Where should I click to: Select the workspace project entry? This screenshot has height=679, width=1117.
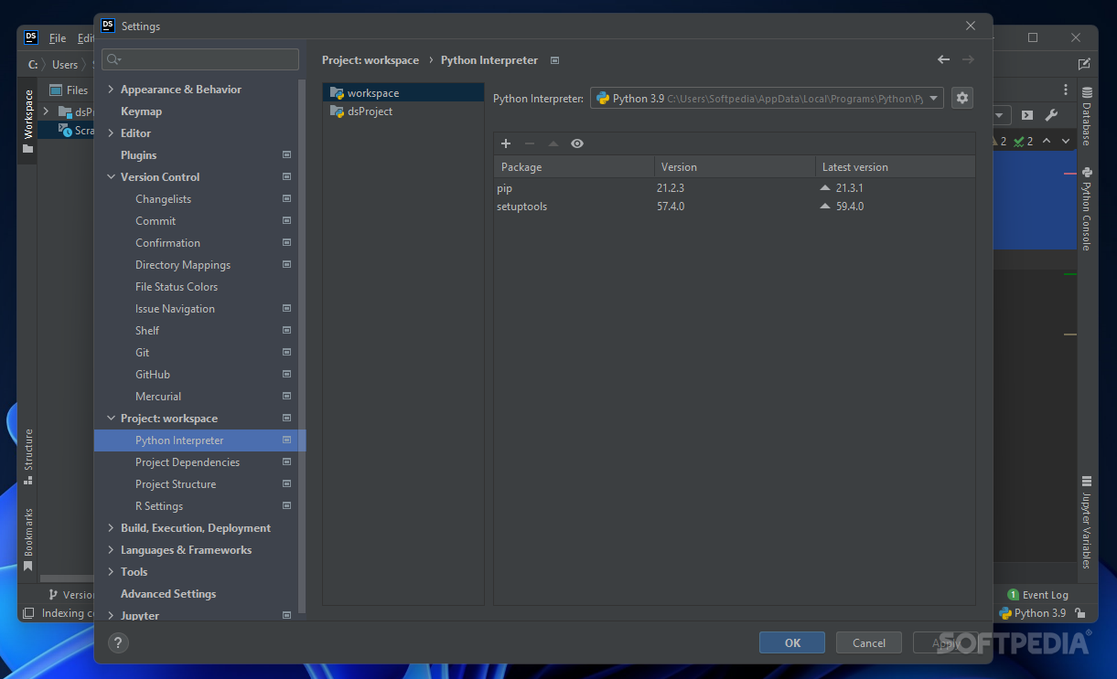(403, 93)
